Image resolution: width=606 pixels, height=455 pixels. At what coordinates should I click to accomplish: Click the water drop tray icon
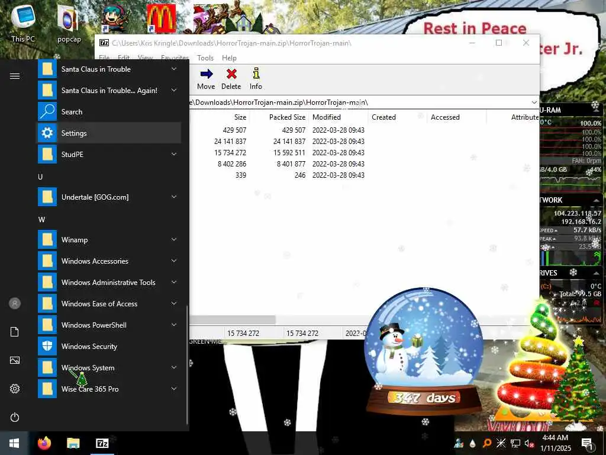(473, 443)
